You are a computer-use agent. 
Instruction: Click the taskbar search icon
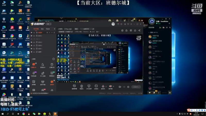click(x=8, y=114)
